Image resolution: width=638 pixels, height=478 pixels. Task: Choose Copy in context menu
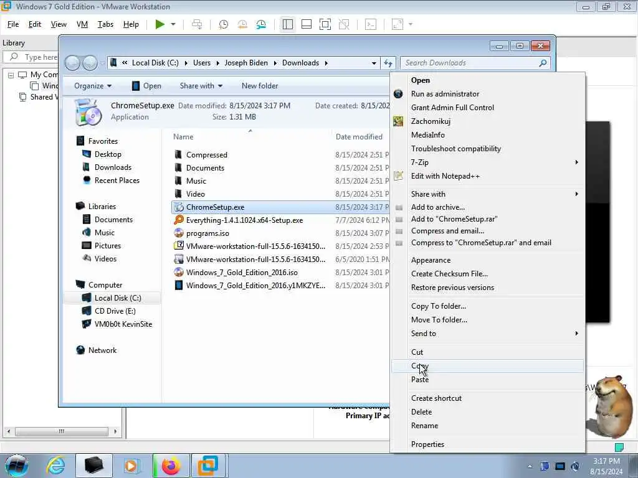(x=487, y=366)
